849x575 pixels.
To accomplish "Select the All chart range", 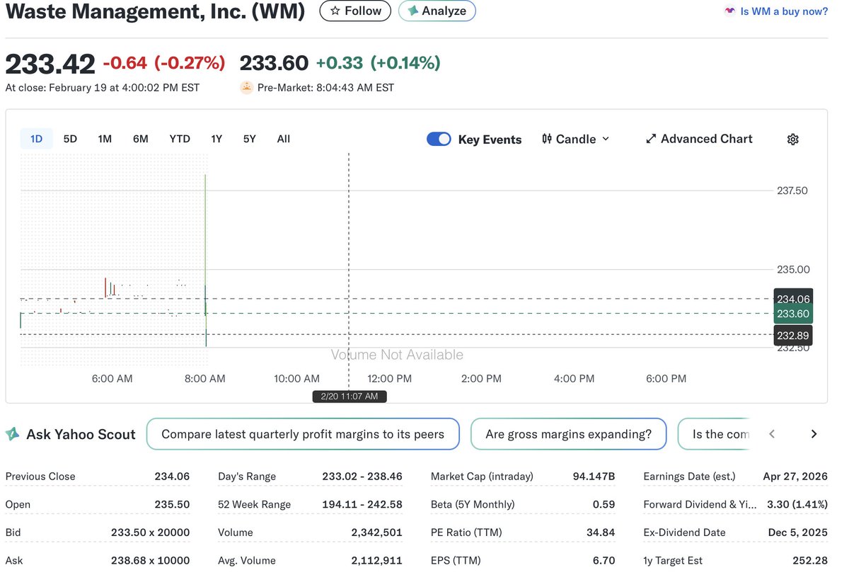I will pos(284,139).
